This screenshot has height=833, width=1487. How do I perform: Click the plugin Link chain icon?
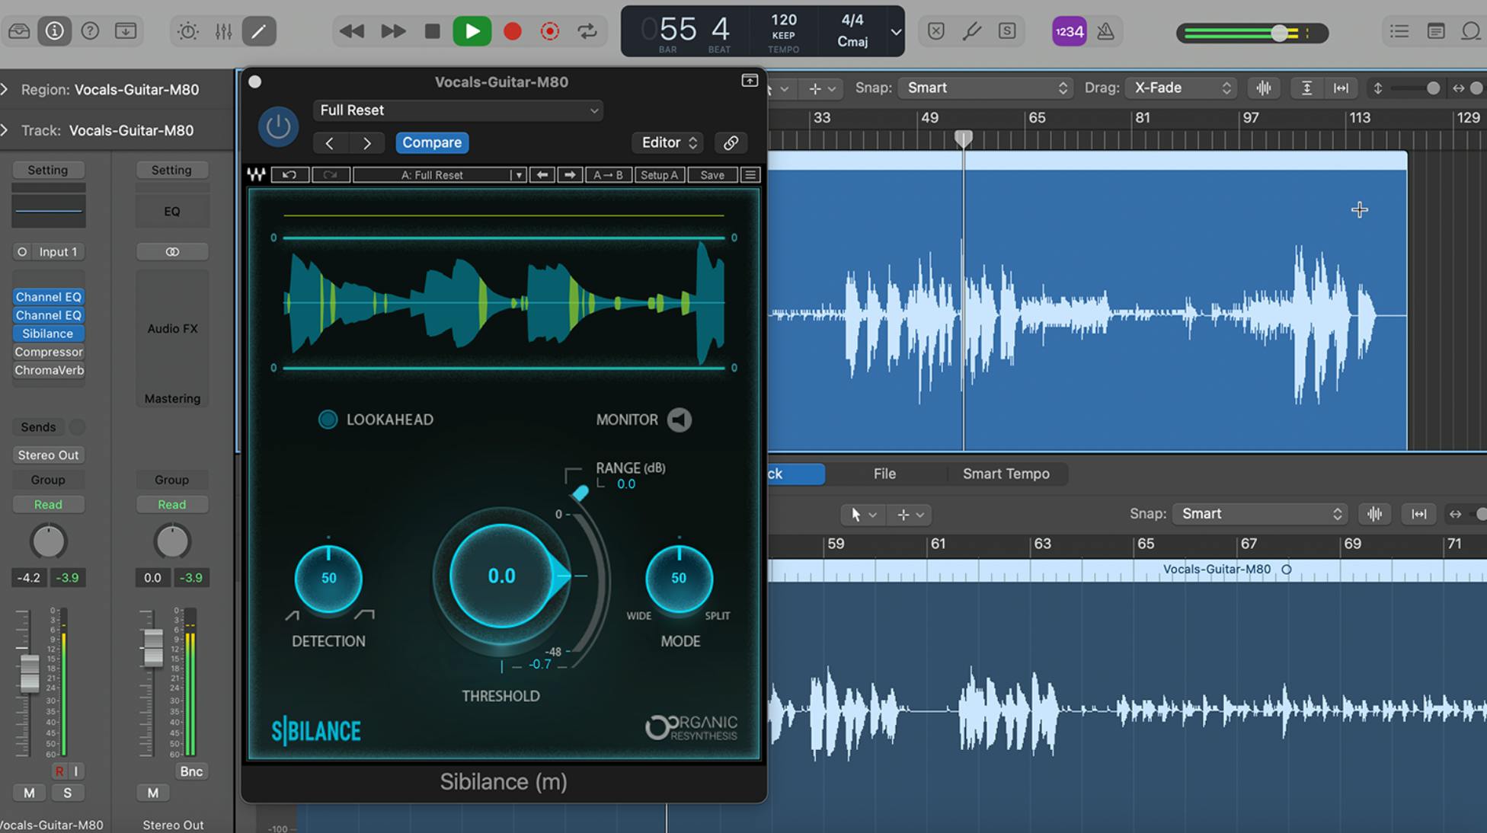(731, 142)
